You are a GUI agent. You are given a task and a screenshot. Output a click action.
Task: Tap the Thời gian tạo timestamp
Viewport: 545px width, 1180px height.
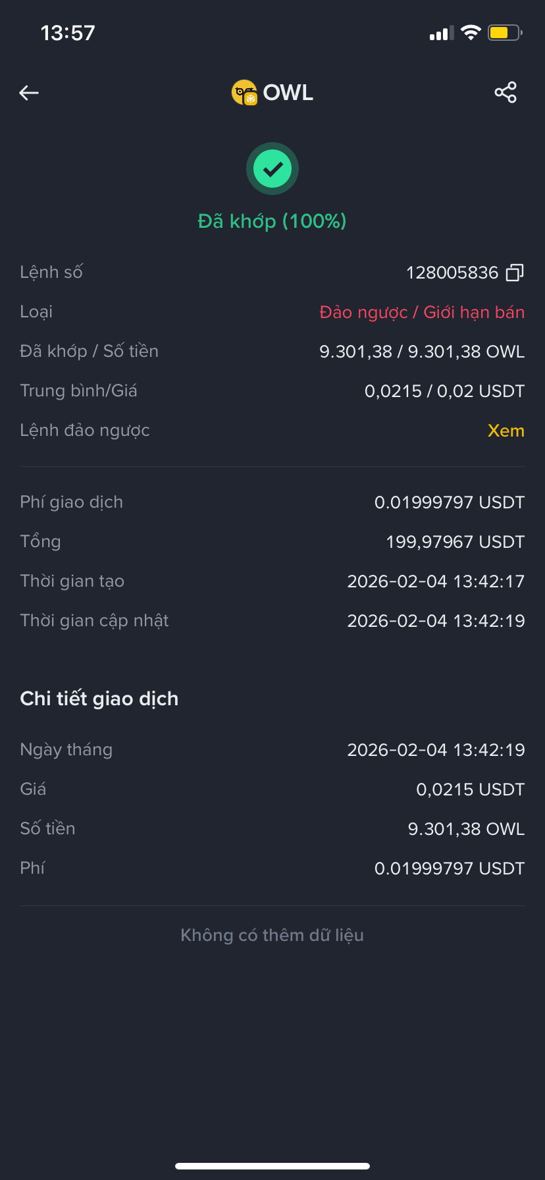coord(436,581)
